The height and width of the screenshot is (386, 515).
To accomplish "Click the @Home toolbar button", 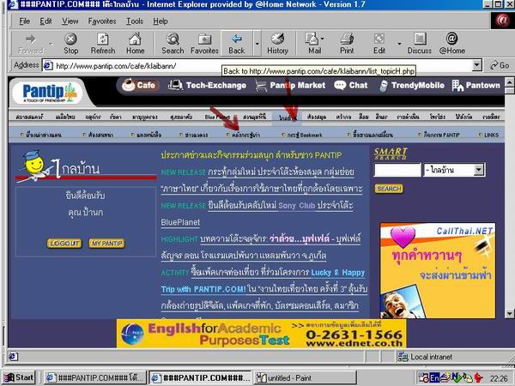I will pos(452,44).
